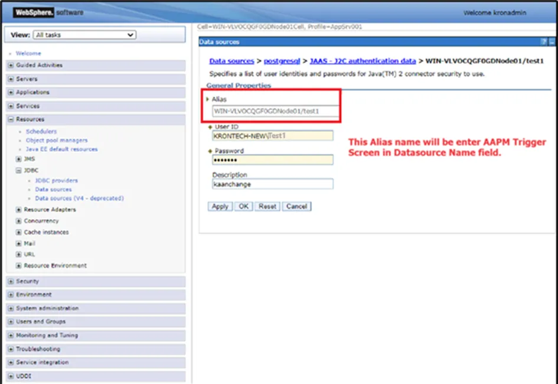Open the Data sources sidebar link
This screenshot has width=558, height=384.
click(53, 189)
